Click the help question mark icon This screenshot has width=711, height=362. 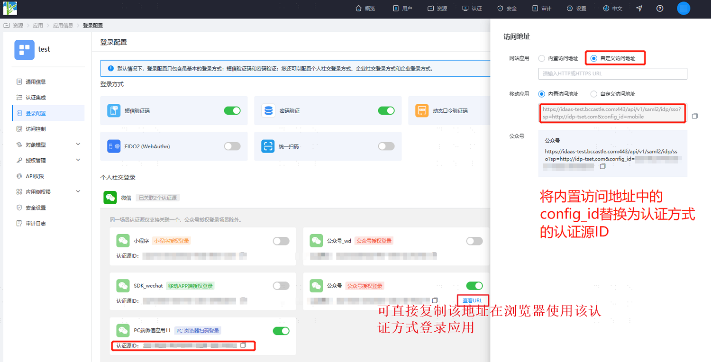[x=660, y=9]
